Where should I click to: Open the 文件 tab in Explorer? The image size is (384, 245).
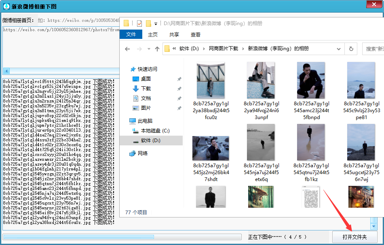tap(131, 34)
